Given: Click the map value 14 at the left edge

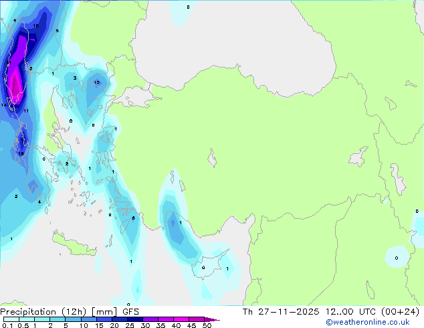Looking at the screenshot, I should coord(4,105).
